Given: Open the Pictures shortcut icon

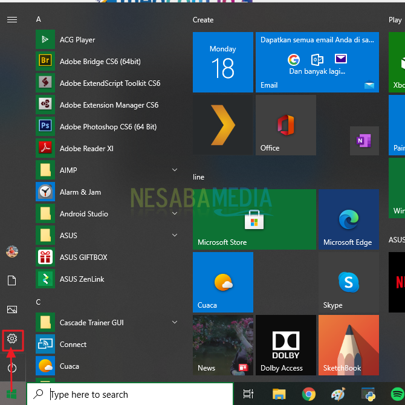Looking at the screenshot, I should pyautogui.click(x=12, y=309).
